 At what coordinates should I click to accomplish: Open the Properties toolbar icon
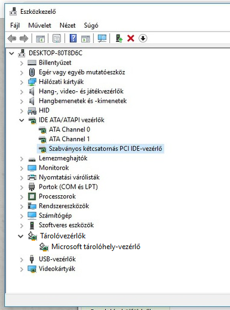tap(57, 38)
